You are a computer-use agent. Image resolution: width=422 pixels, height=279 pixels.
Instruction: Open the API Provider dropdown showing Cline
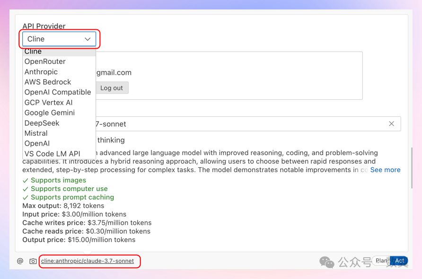point(59,39)
